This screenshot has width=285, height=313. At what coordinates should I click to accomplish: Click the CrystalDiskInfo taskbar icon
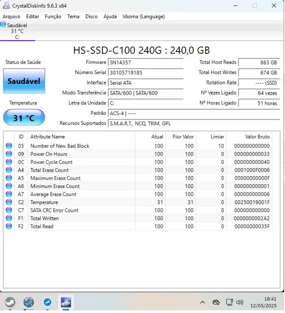(x=66, y=302)
